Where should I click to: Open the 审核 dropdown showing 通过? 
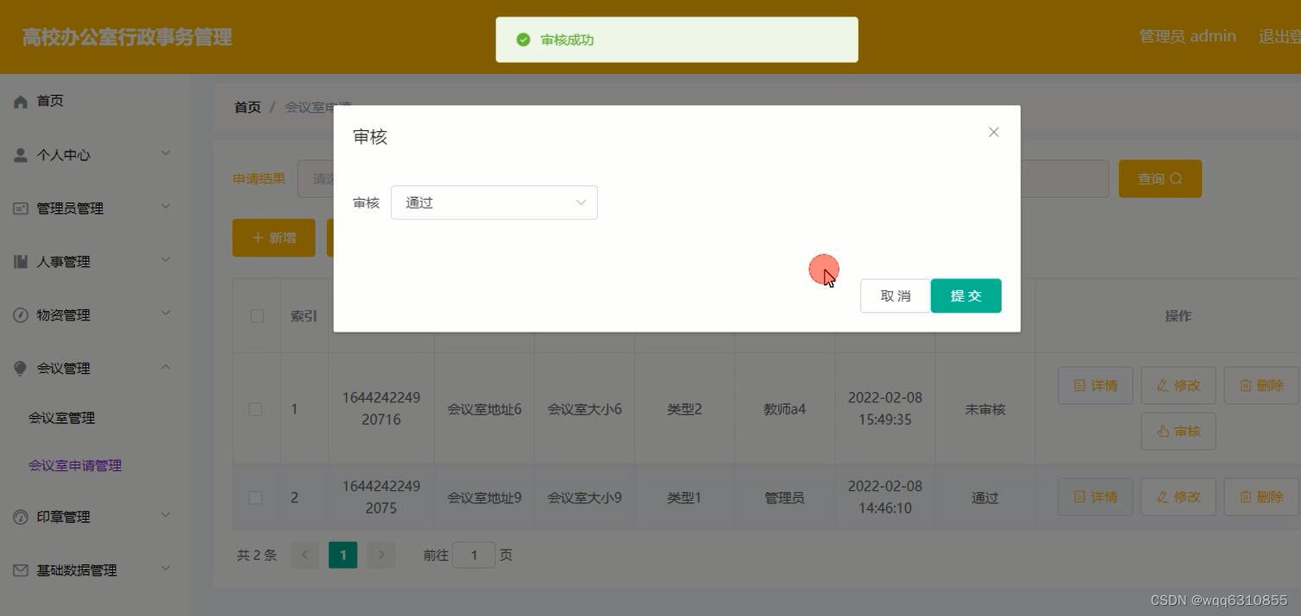(494, 202)
